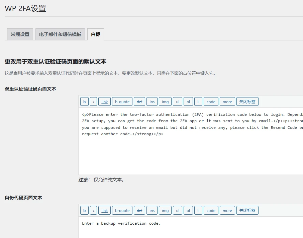
Task: Open the 电子邮件和短信模板 tab
Action: (x=60, y=34)
